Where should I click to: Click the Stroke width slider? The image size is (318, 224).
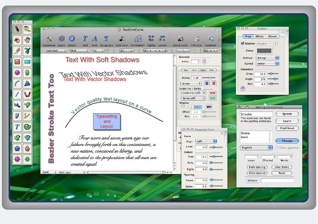point(209,78)
